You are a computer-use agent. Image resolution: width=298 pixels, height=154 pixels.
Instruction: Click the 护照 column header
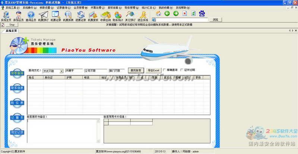pos(74,78)
